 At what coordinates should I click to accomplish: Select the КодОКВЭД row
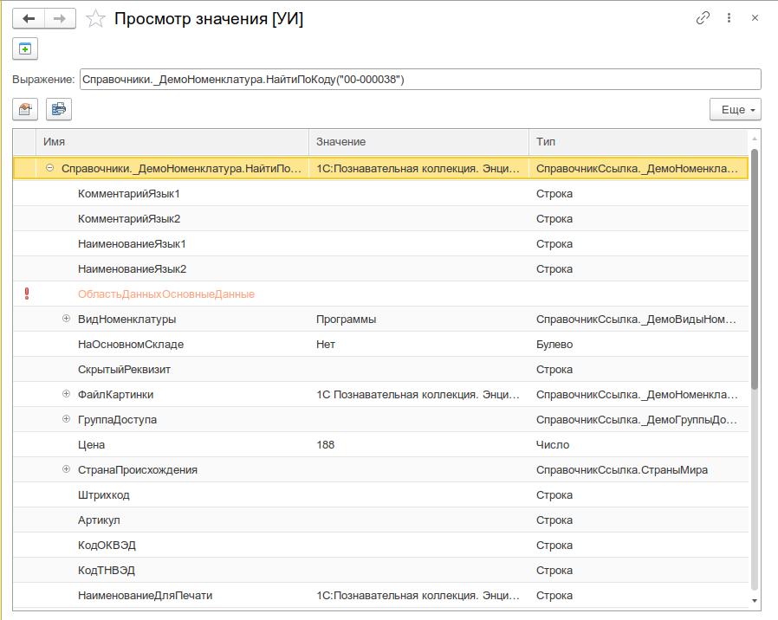(x=380, y=546)
